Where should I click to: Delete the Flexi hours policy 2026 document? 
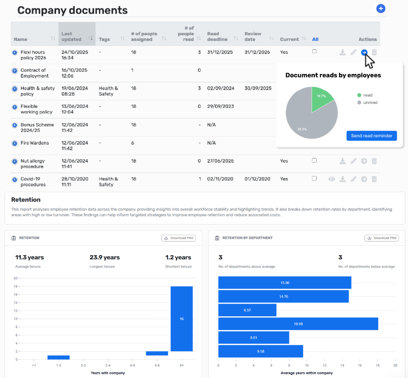(374, 52)
